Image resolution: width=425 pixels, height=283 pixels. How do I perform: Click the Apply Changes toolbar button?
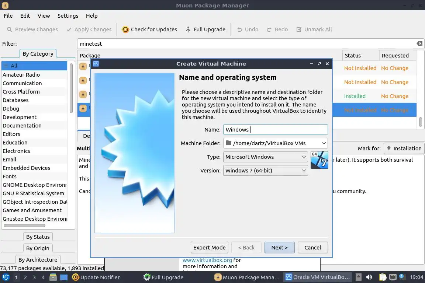tap(89, 29)
